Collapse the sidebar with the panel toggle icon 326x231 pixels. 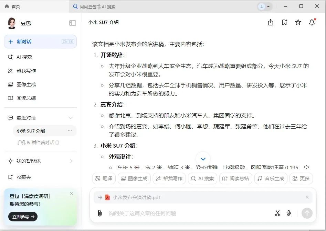pyautogui.click(x=73, y=23)
